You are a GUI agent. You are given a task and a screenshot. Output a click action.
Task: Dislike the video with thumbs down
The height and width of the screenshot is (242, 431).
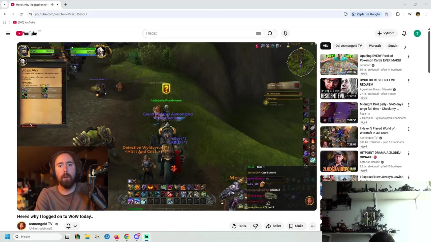click(x=256, y=226)
